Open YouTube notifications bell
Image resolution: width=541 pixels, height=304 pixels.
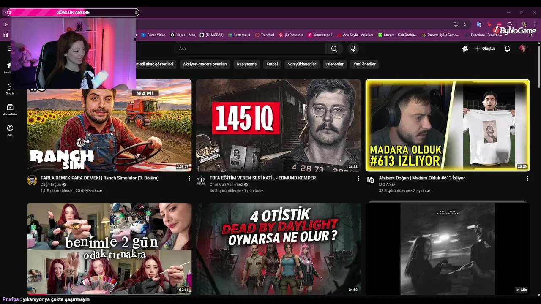pos(507,49)
